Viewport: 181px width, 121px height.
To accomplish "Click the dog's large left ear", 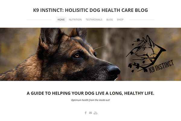I will [50, 41].
